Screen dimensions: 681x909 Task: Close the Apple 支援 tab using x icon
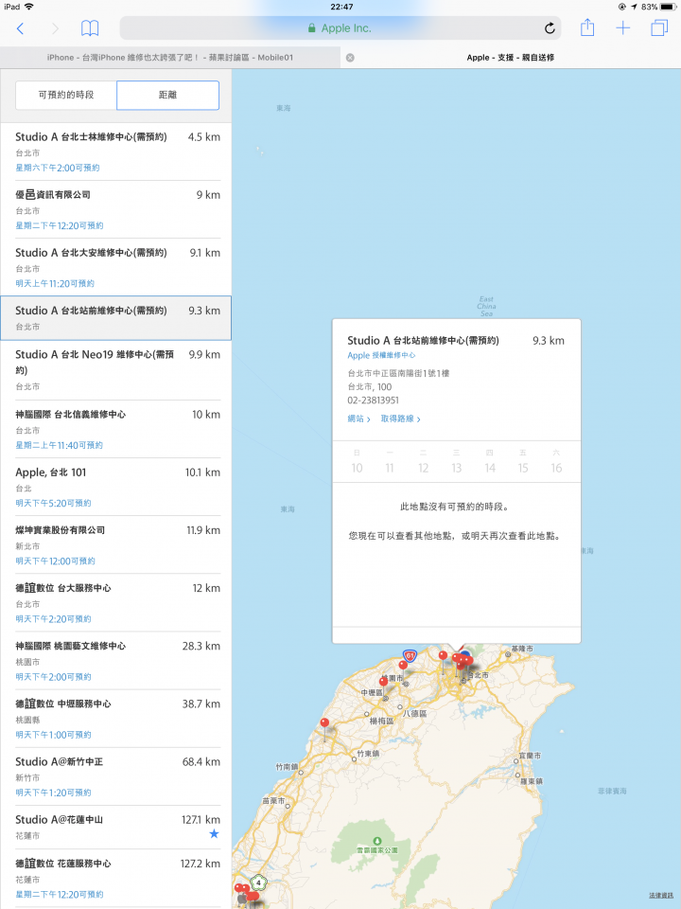(x=350, y=58)
